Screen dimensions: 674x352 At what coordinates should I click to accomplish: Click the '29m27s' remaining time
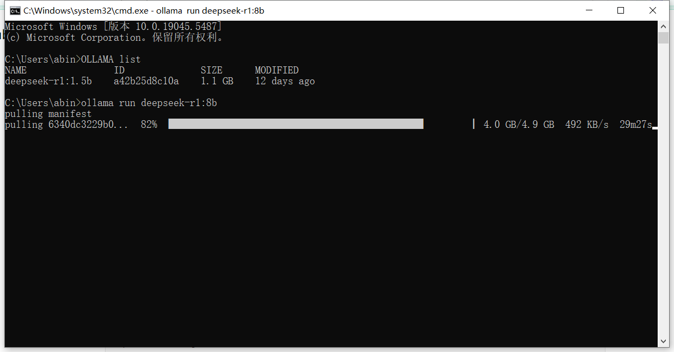pos(635,125)
